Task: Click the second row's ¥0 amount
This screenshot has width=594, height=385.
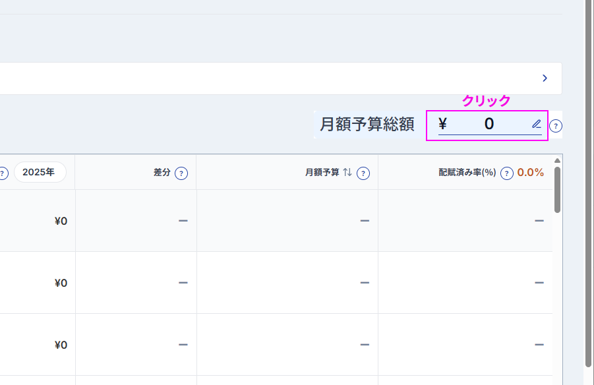Action: (x=61, y=283)
